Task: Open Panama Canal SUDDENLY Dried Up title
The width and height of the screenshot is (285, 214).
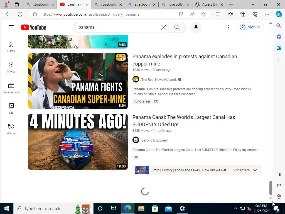Action: (x=184, y=121)
